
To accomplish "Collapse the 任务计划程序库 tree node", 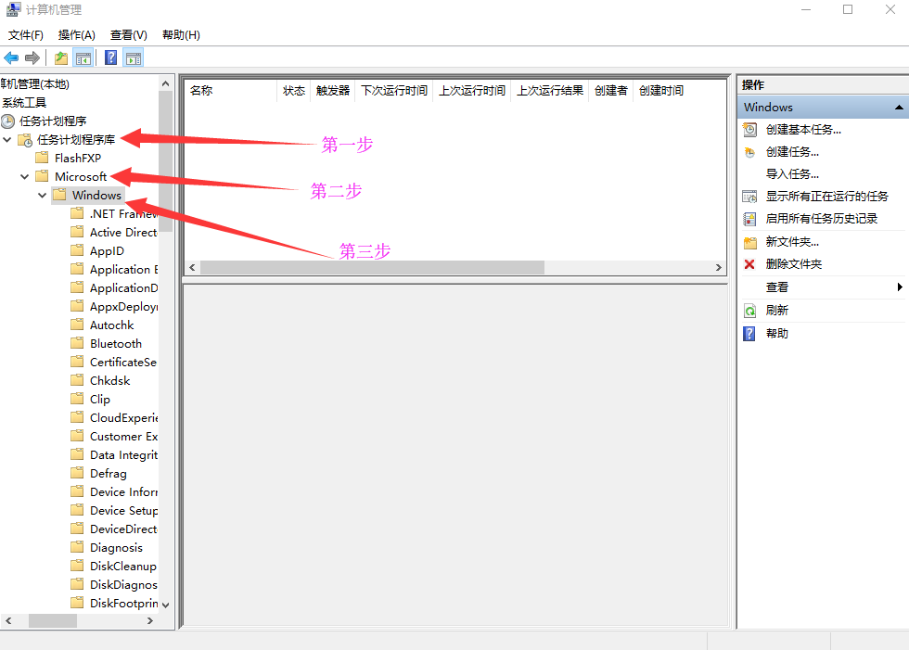I will click(8, 140).
